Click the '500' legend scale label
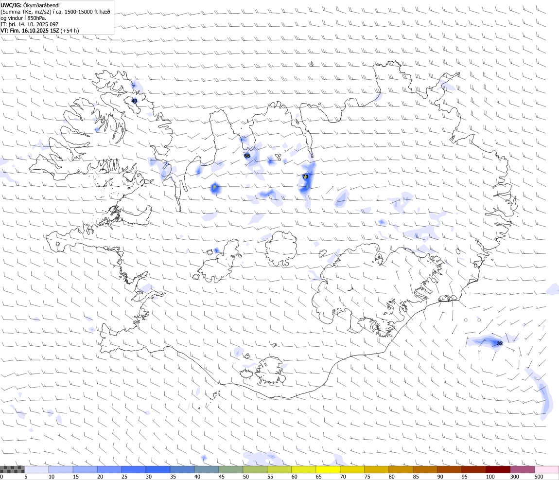This screenshot has height=480, width=559. [539, 477]
